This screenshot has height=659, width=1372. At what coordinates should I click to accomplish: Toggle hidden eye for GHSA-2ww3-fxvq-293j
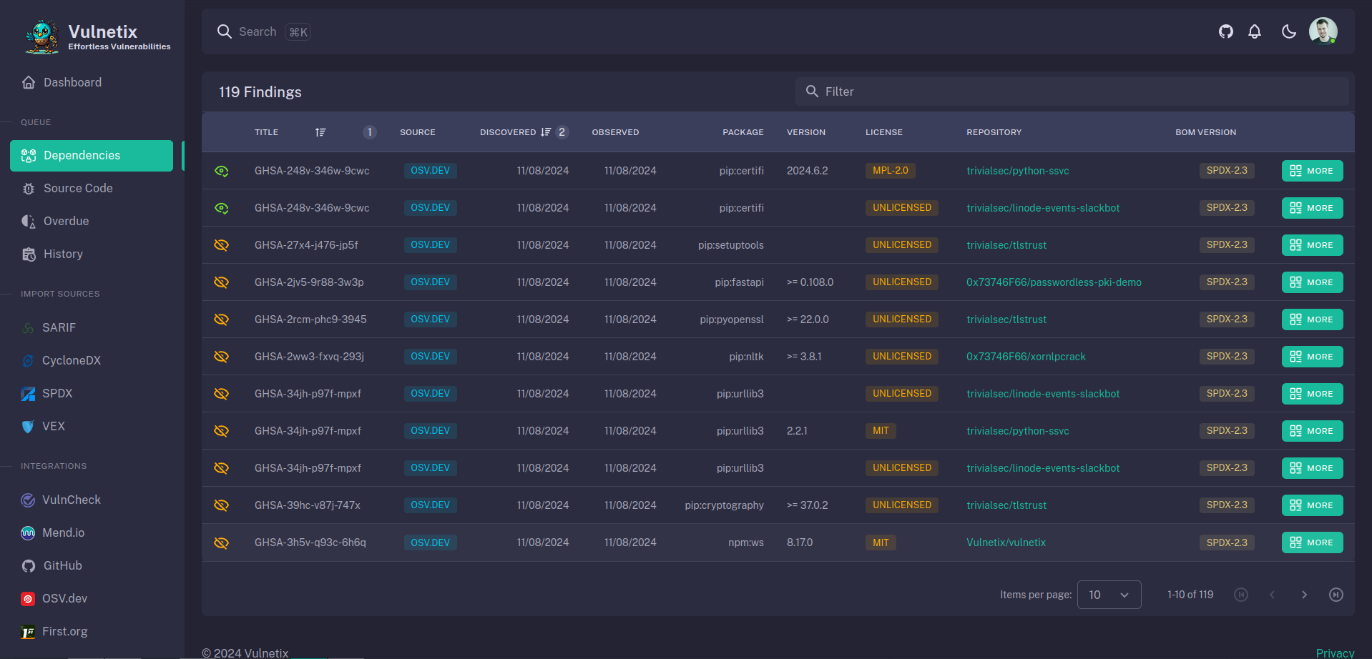pyautogui.click(x=222, y=357)
